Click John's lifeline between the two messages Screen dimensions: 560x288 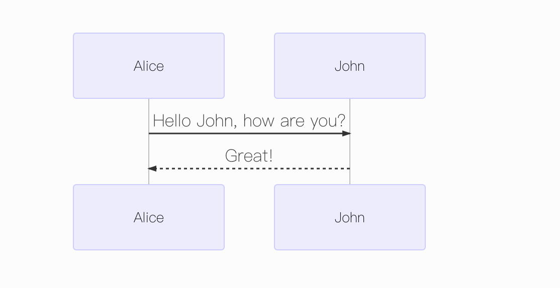[350, 151]
